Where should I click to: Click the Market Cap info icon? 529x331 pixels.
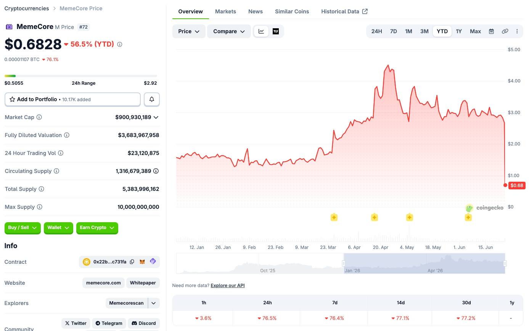pos(39,117)
